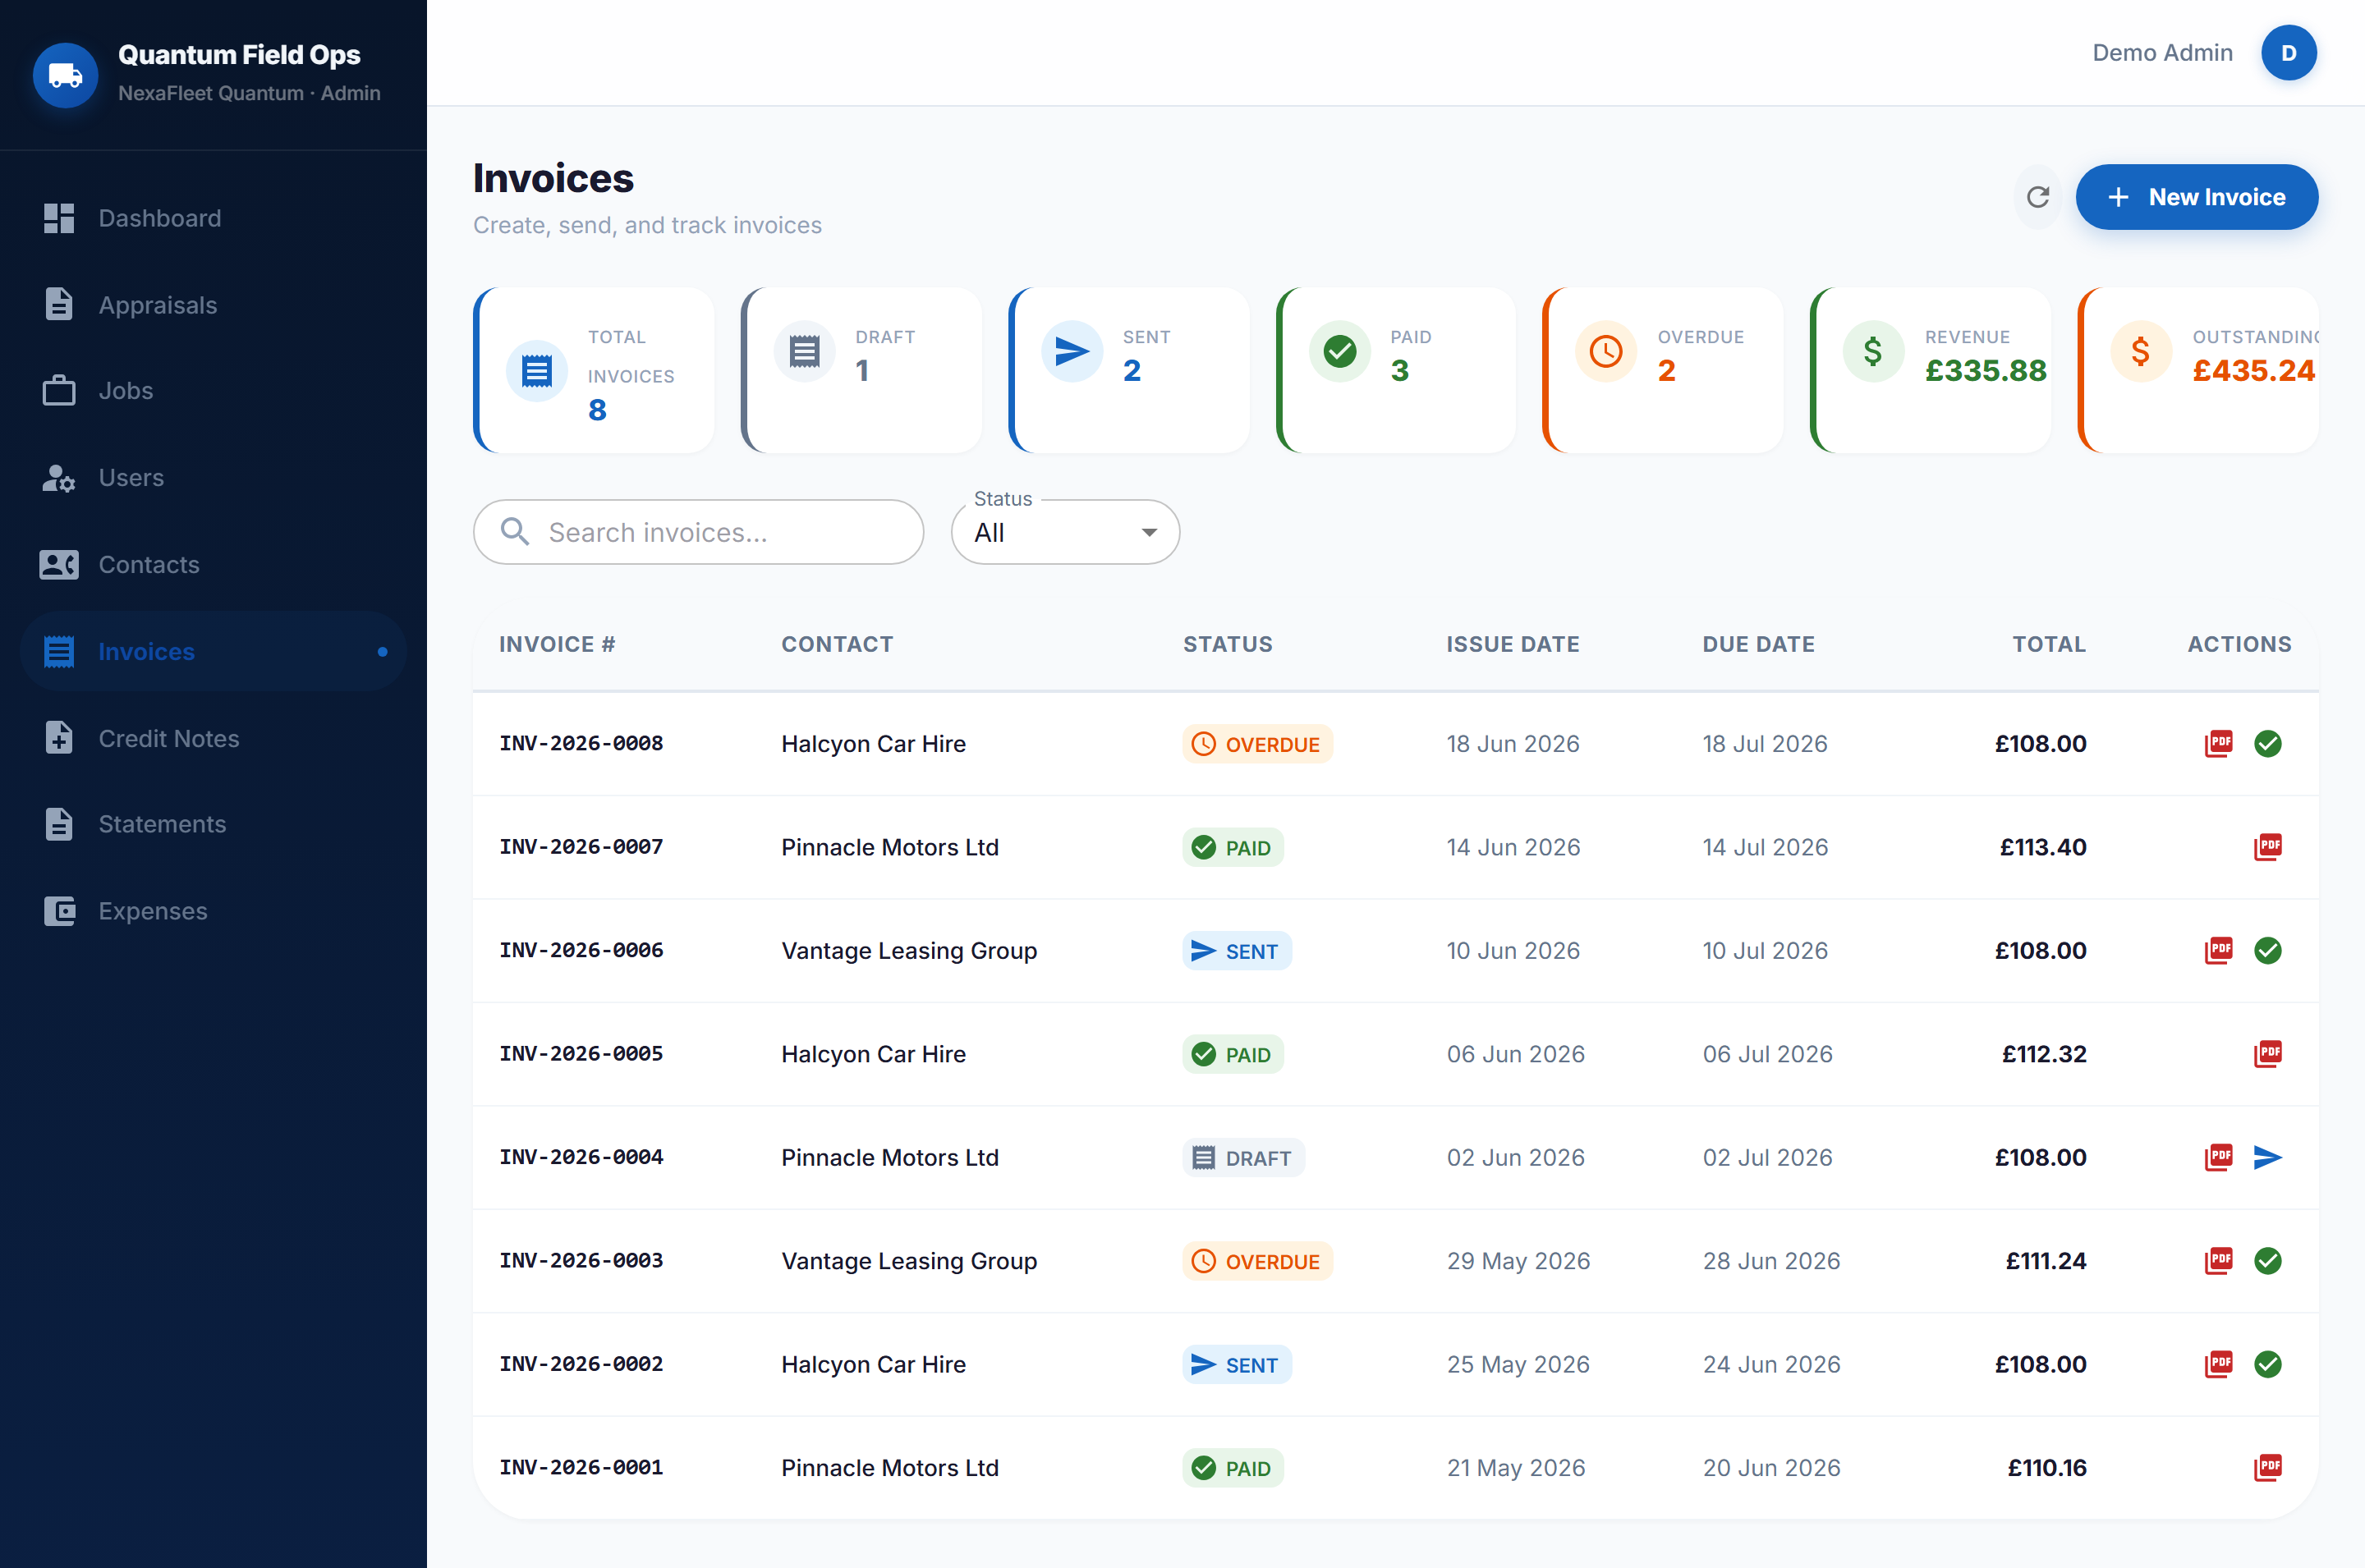The width and height of the screenshot is (2365, 1568).
Task: Open Expenses in sidebar
Action: pyautogui.click(x=213, y=911)
